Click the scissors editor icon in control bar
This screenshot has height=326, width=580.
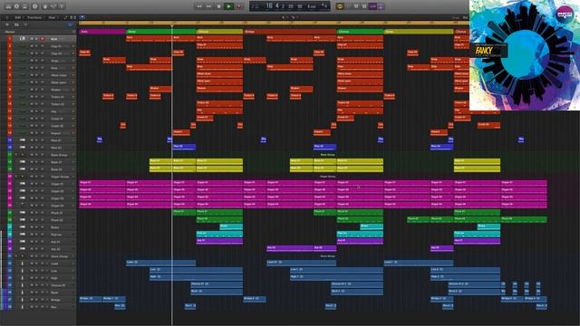(x=62, y=6)
